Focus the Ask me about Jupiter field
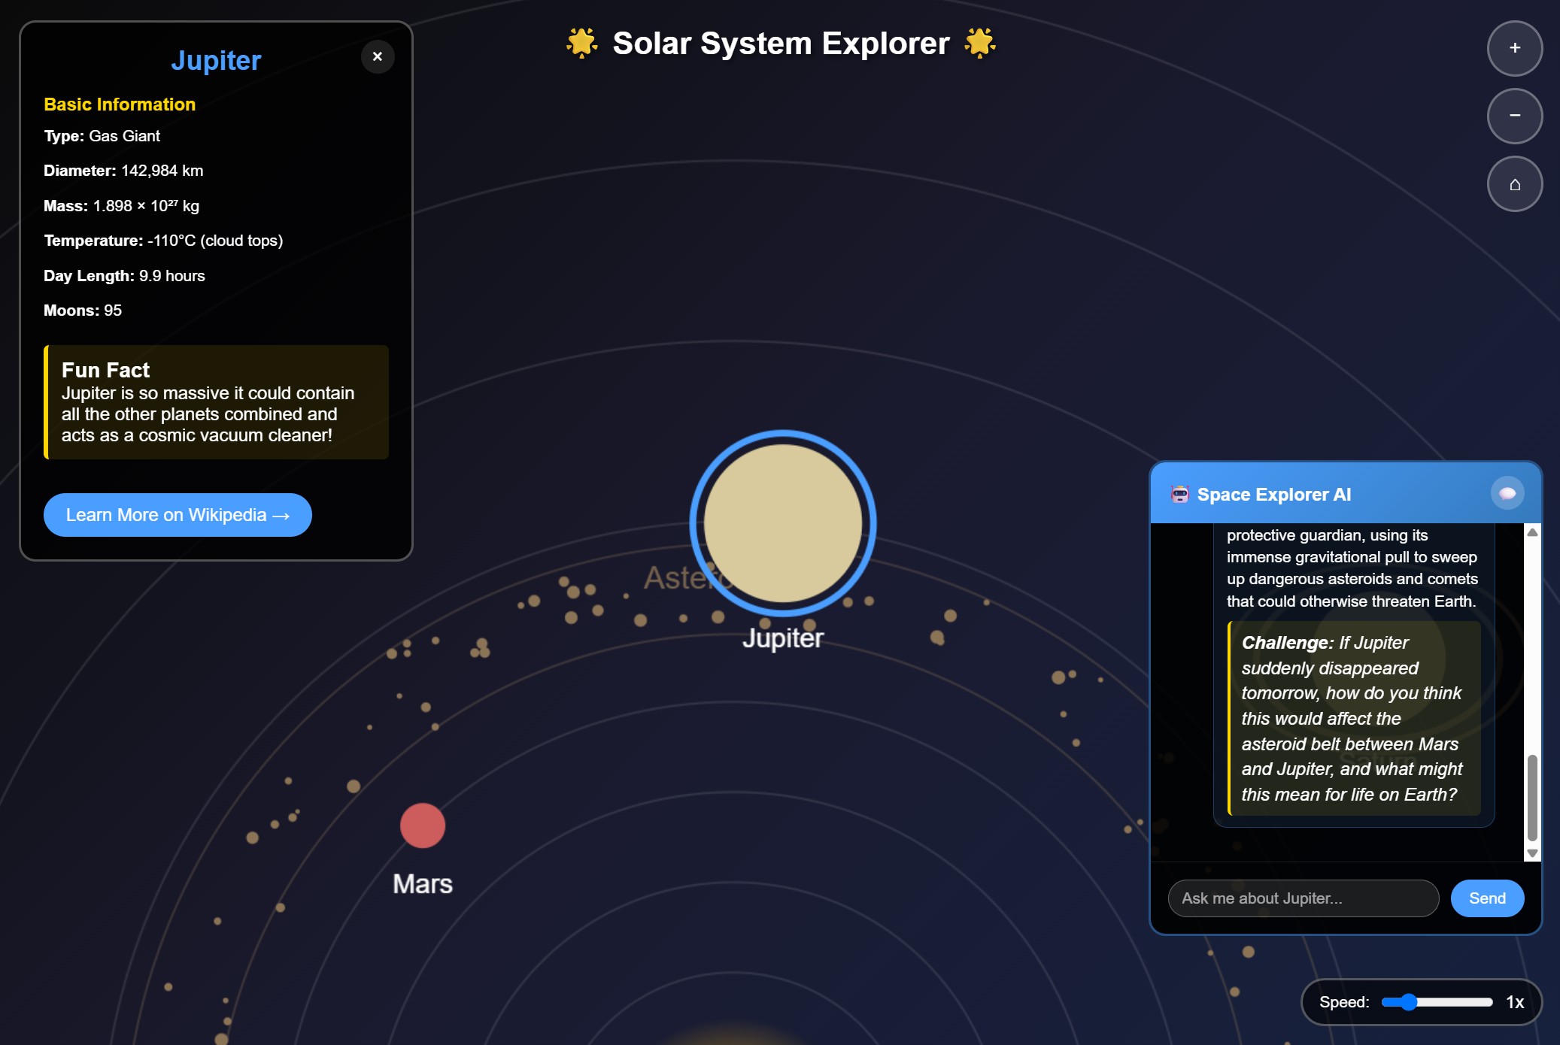Screen dimensions: 1560x1045 coord(1304,898)
